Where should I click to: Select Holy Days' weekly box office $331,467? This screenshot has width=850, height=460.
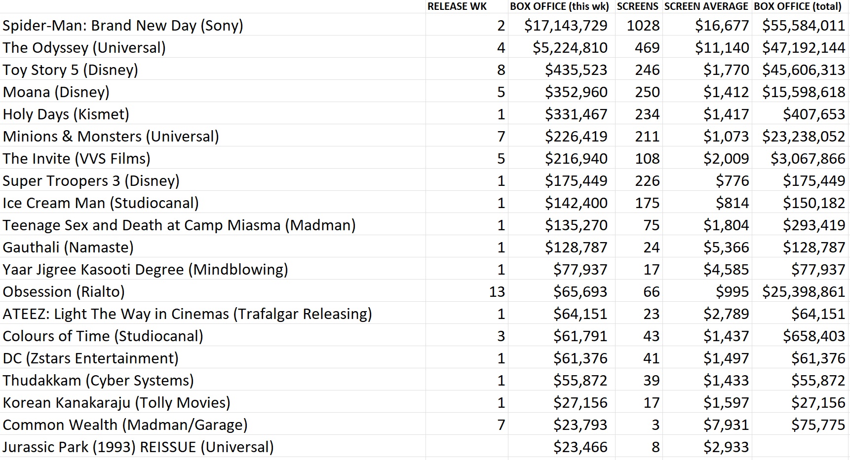pos(576,114)
